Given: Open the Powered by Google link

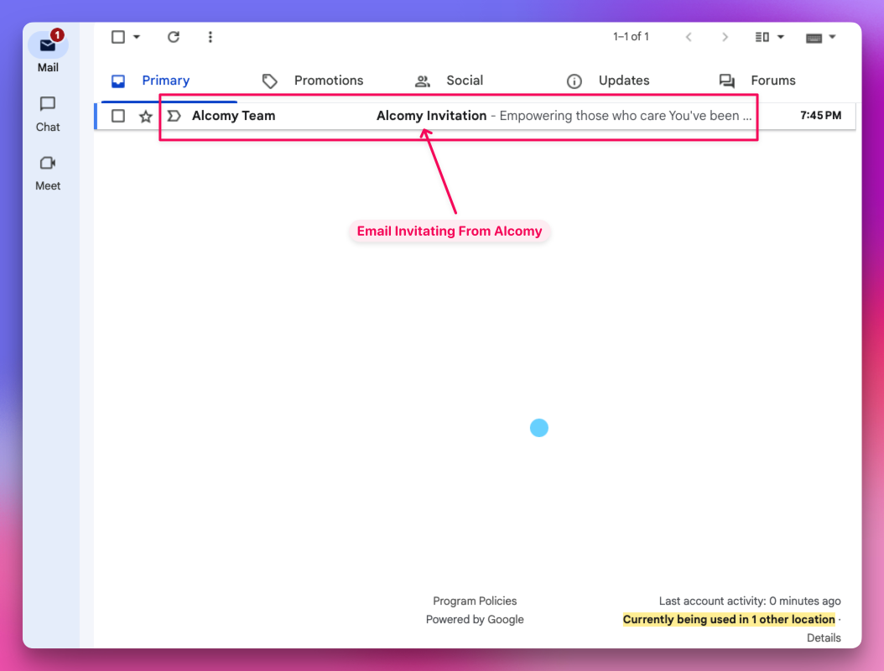Looking at the screenshot, I should click(475, 620).
